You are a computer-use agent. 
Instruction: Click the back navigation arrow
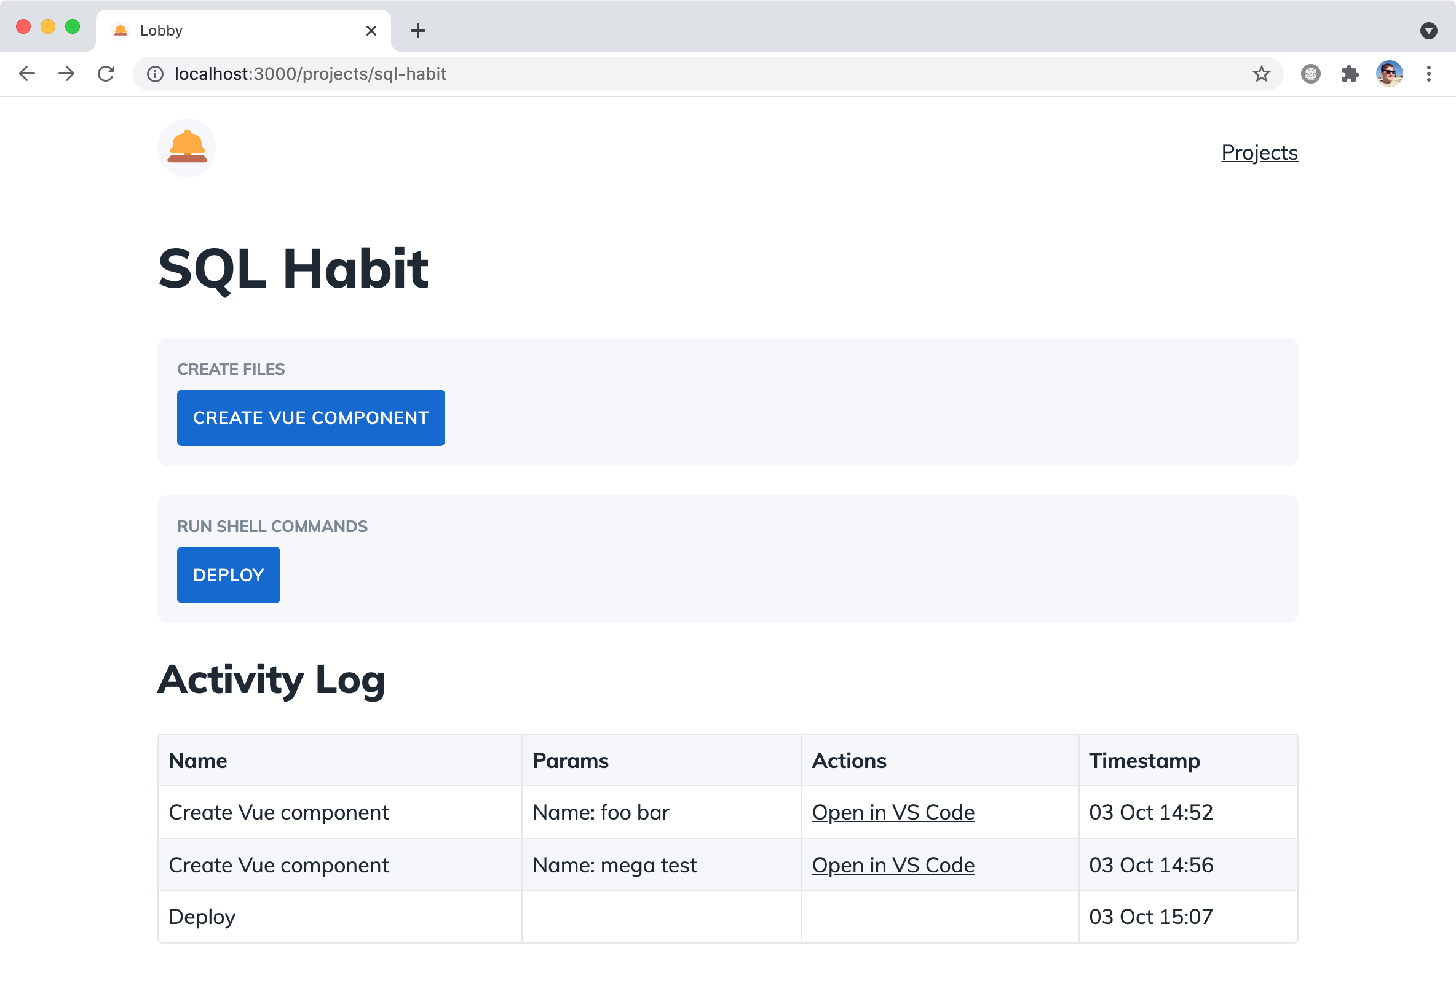(x=26, y=73)
